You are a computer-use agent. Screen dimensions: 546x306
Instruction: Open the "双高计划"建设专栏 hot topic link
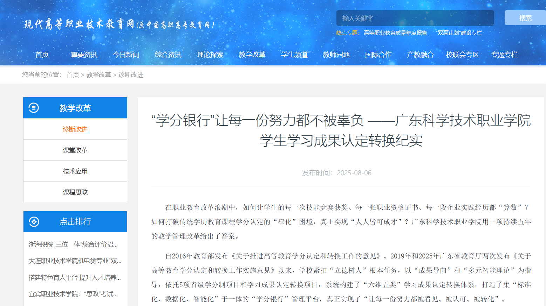tap(459, 33)
